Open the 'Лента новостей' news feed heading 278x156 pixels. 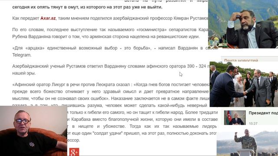point(241,60)
